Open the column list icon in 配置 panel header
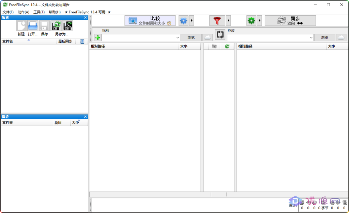 (x=82, y=42)
